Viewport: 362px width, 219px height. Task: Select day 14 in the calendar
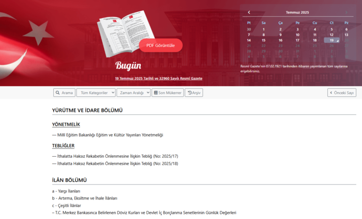point(249,40)
